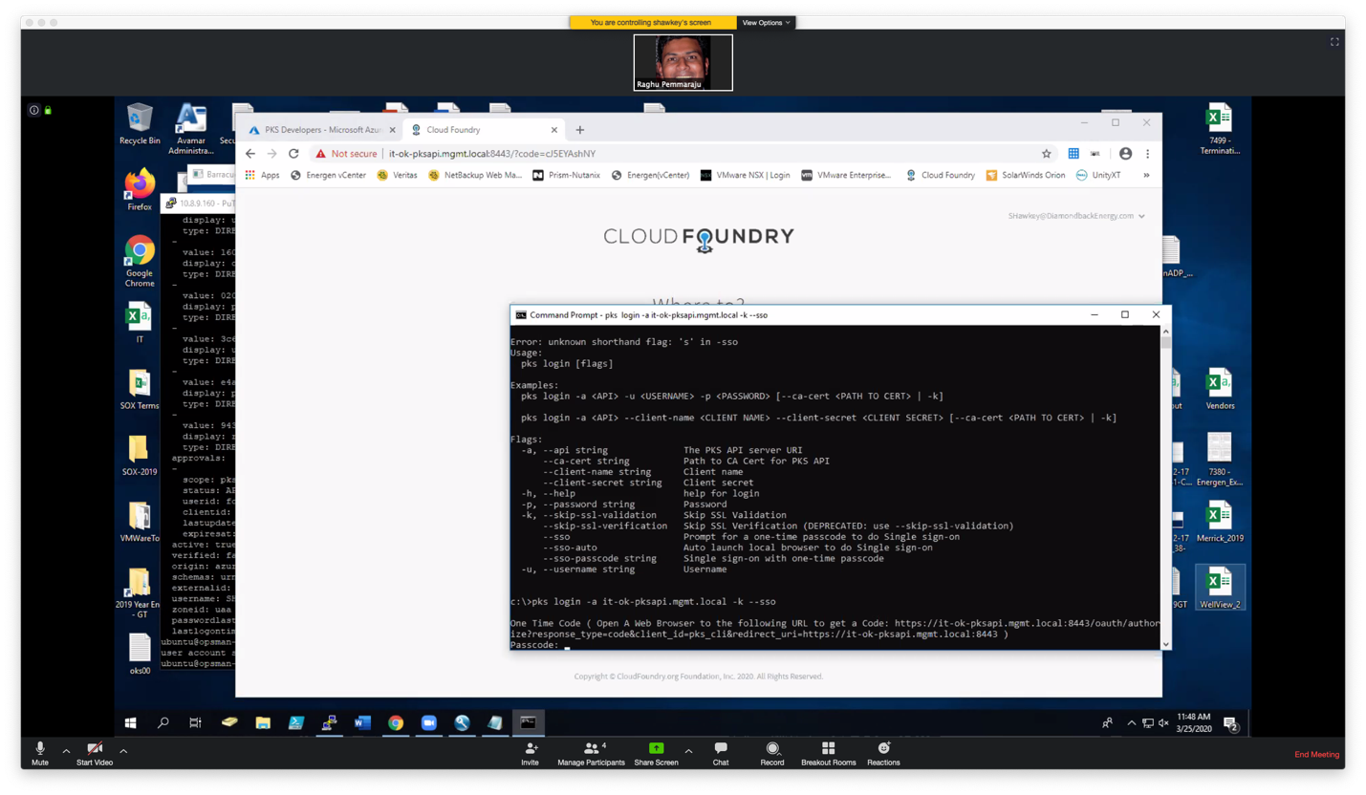Click Chrome back arrow

pos(250,154)
